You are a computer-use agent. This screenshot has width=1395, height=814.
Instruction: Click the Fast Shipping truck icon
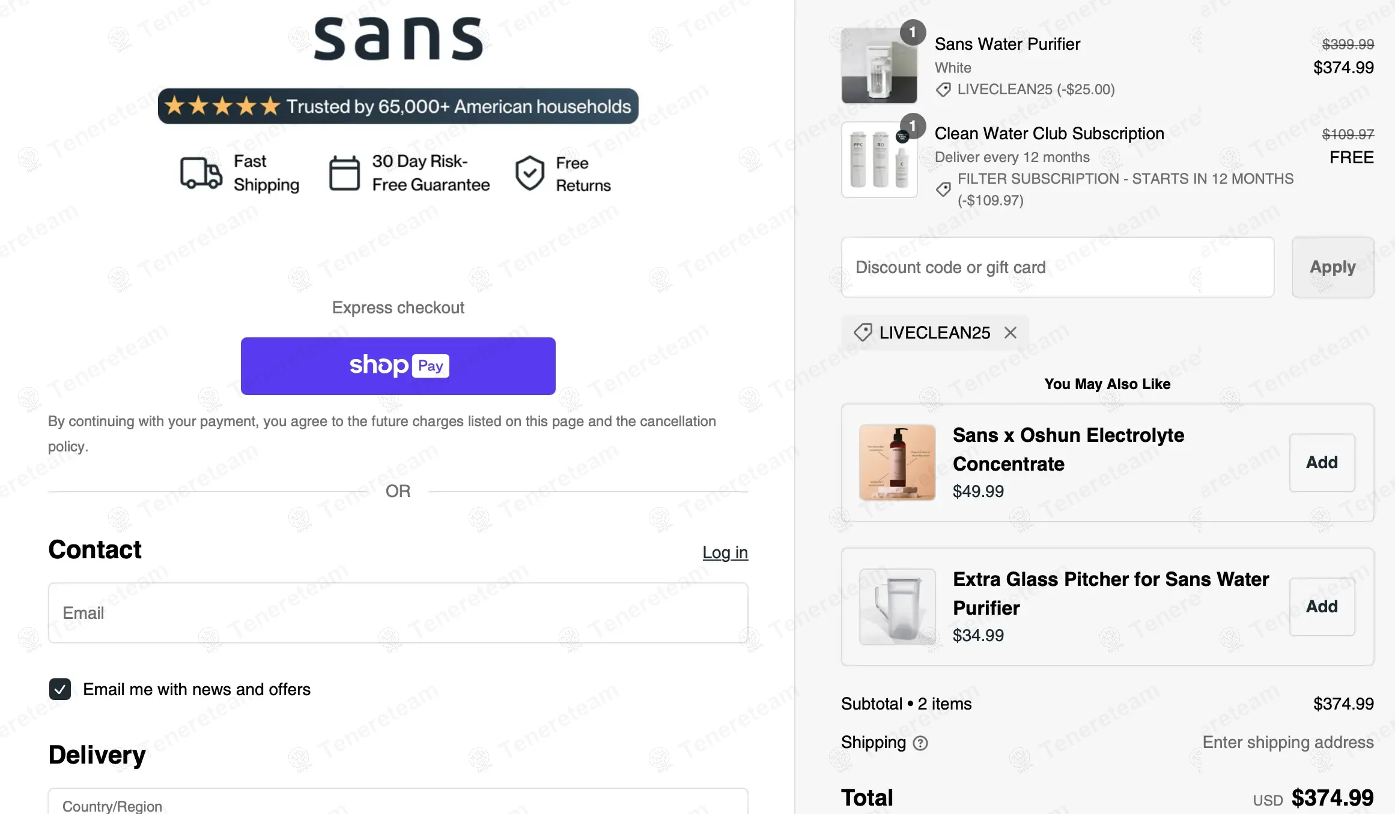[x=201, y=173]
